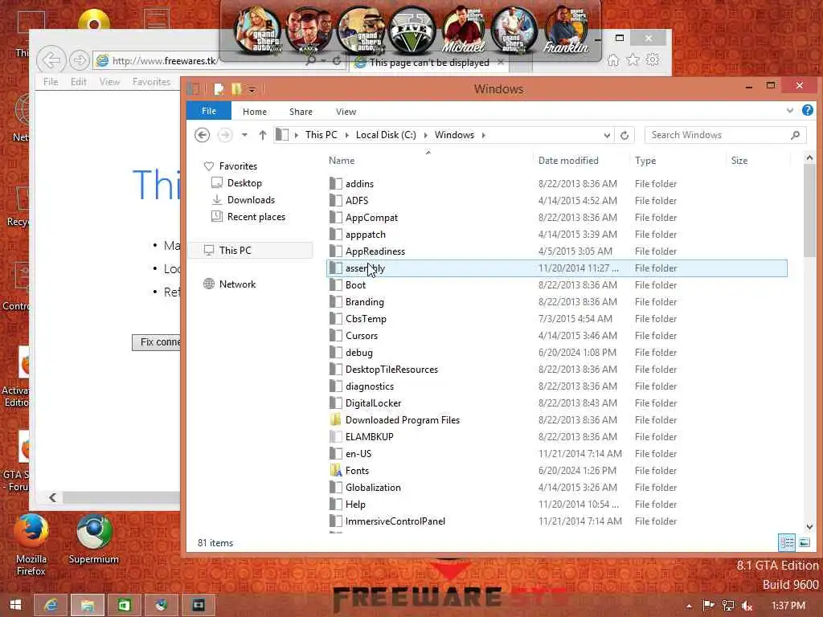Go back in Internet Explorer
The height and width of the screenshot is (617, 823).
[x=51, y=60]
